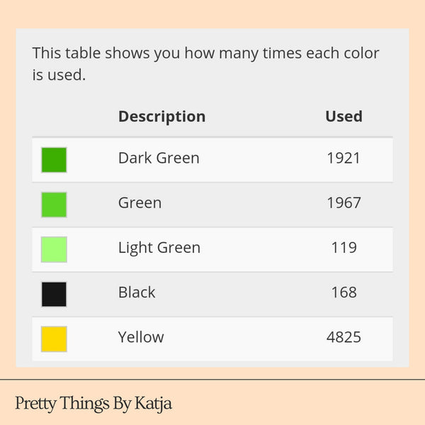
Task: Select the 119 usage value
Action: click(x=344, y=247)
